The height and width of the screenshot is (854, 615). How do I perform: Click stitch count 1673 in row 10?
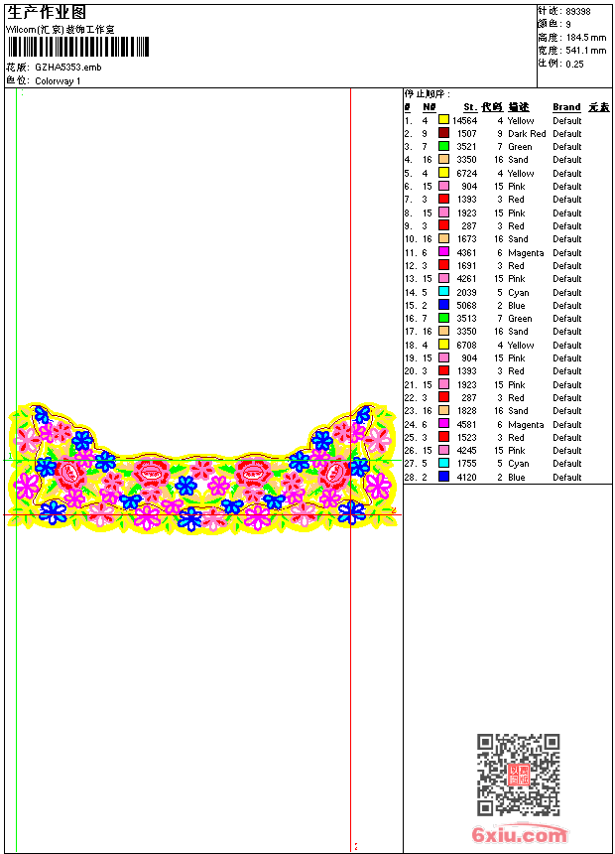467,239
